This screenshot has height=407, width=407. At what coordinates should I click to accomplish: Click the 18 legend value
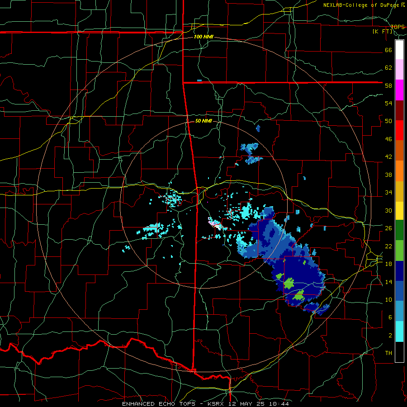tap(388, 264)
